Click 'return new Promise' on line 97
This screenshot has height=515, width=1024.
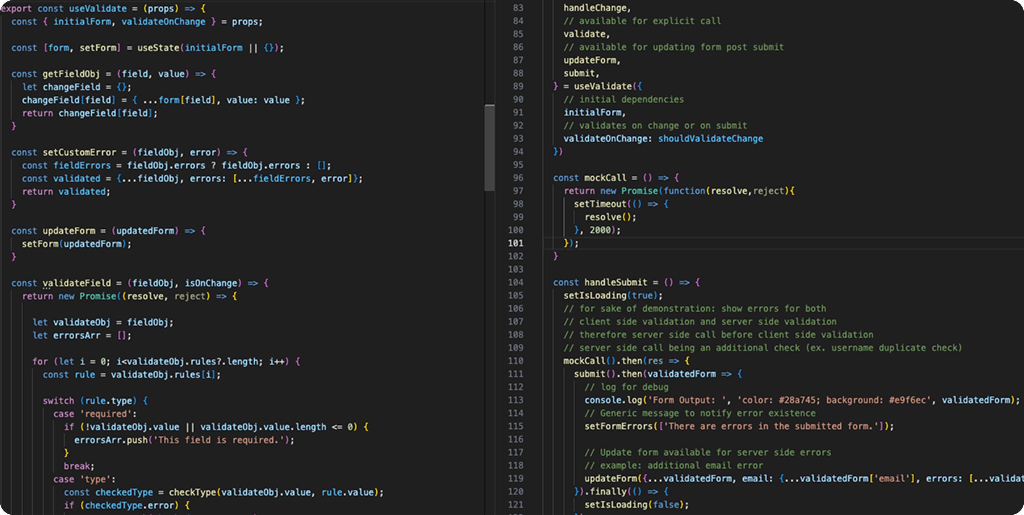click(x=611, y=191)
